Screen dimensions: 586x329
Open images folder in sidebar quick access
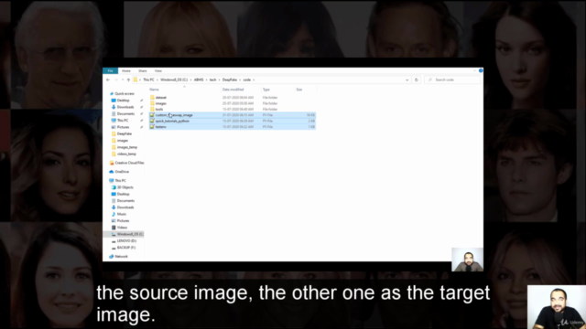tap(122, 141)
